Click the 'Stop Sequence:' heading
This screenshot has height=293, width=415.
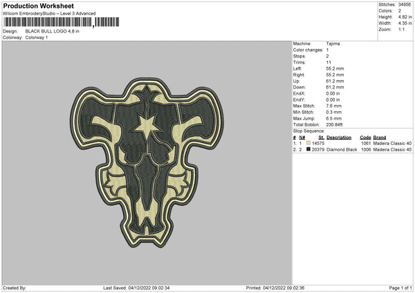pos(308,131)
